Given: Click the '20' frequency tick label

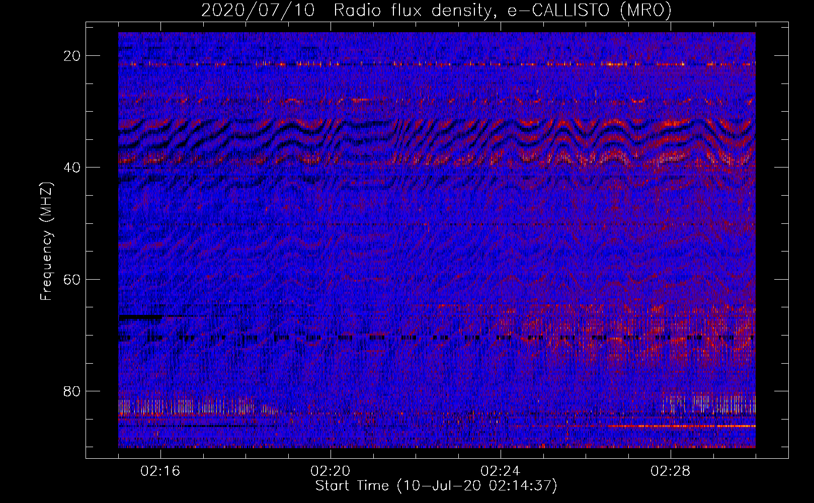Looking at the screenshot, I should (72, 56).
